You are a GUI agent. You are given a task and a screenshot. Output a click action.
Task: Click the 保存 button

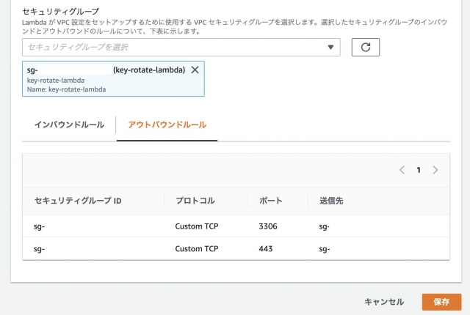point(441,302)
